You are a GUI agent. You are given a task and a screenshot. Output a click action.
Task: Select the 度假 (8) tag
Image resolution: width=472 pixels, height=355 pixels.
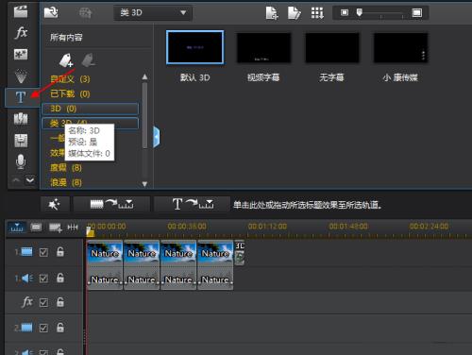(x=66, y=168)
